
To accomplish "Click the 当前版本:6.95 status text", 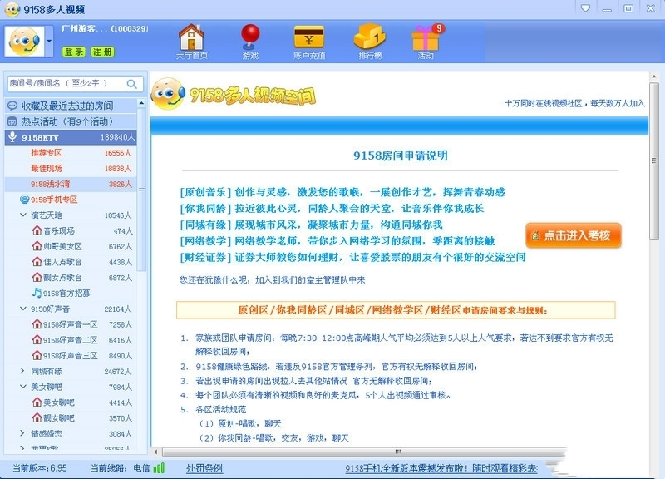I will point(39,468).
